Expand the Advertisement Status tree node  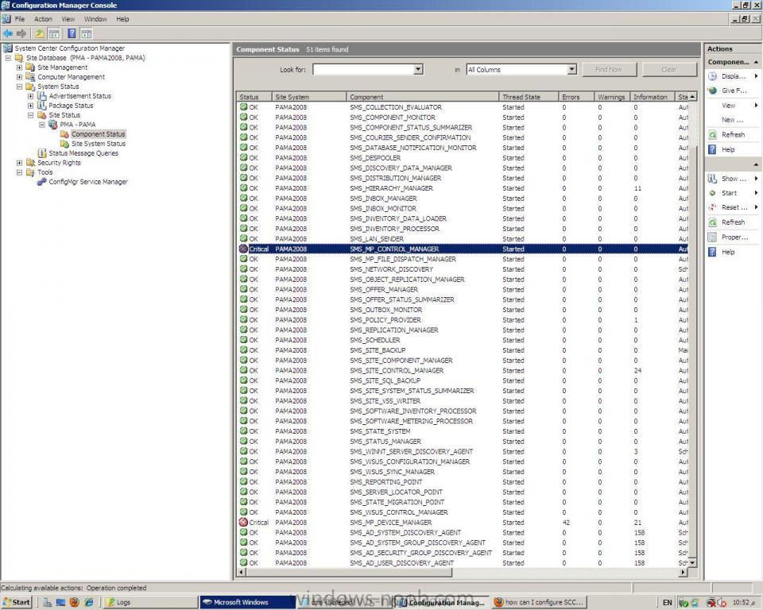31,96
